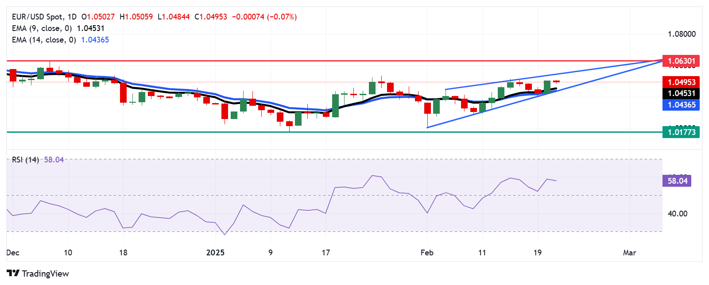Image resolution: width=709 pixels, height=285 pixels.
Task: Click the Feb date axis label
Action: 427,253
